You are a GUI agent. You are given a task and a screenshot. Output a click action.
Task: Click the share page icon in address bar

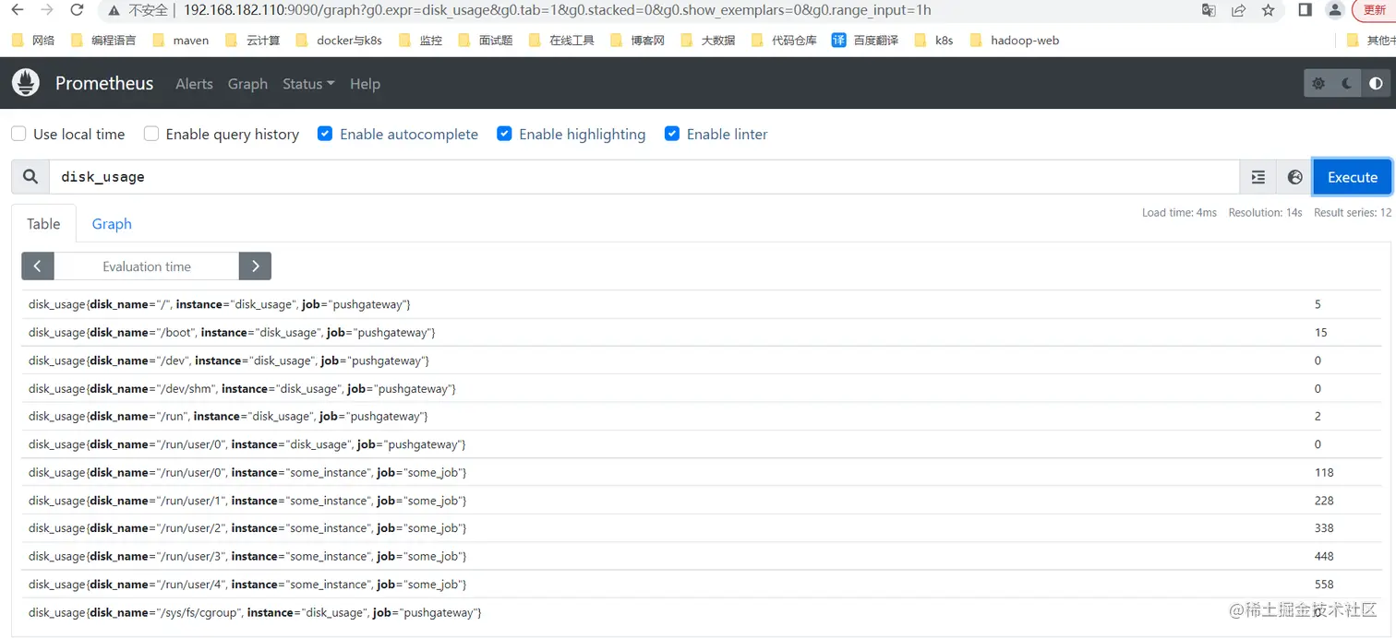click(x=1238, y=10)
